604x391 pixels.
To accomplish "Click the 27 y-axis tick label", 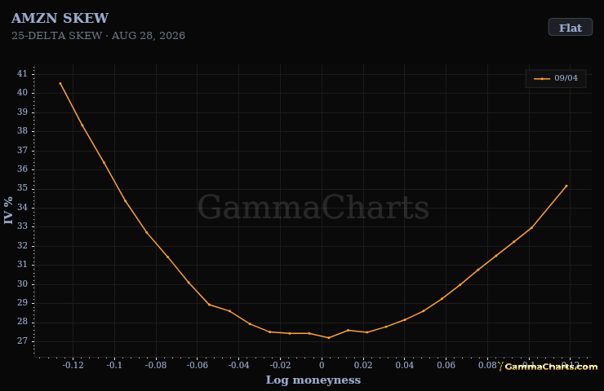I will (22, 341).
